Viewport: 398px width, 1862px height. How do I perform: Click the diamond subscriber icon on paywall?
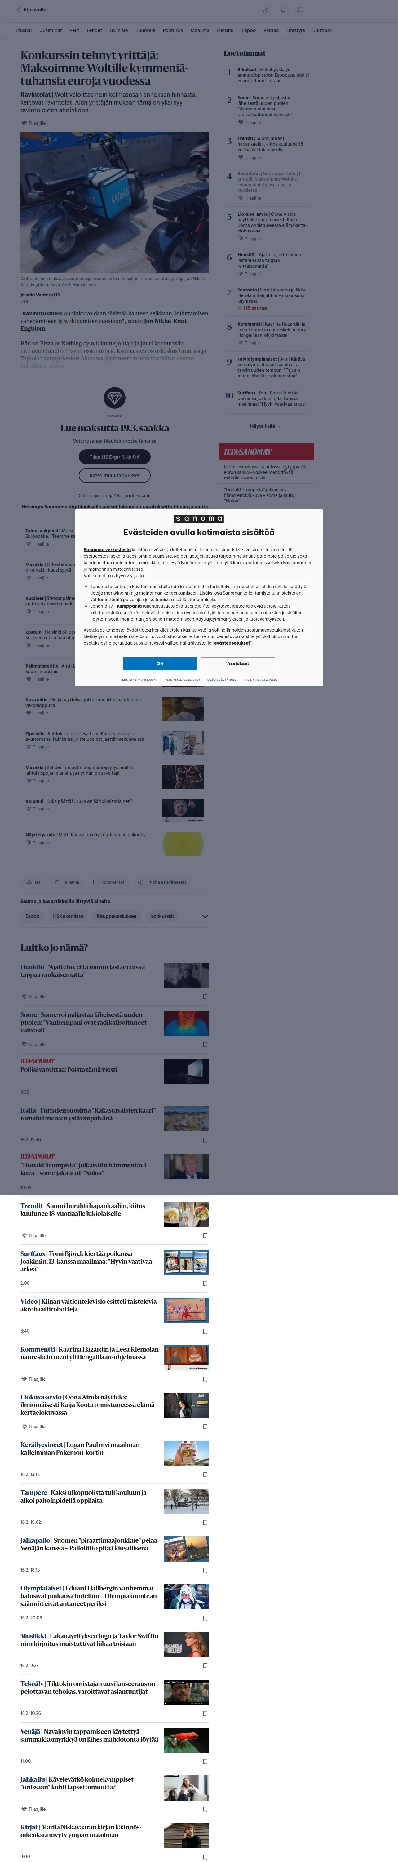(x=115, y=398)
